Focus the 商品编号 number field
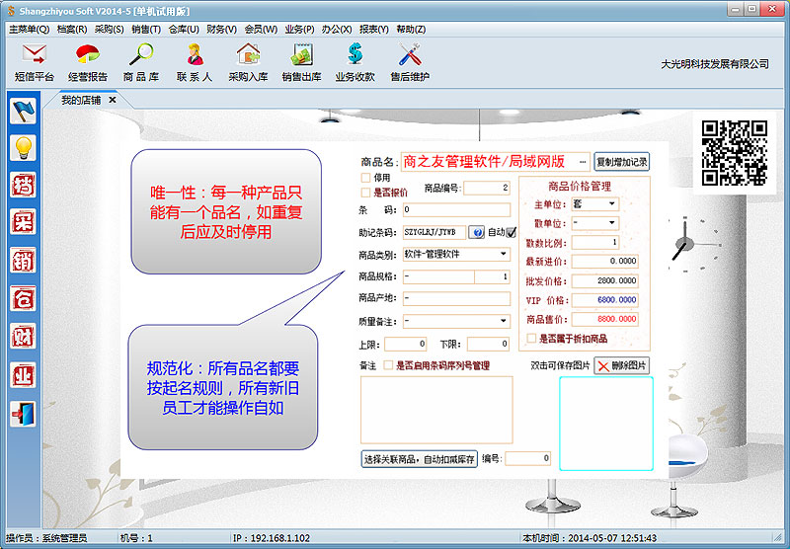The width and height of the screenshot is (790, 549). pos(487,188)
